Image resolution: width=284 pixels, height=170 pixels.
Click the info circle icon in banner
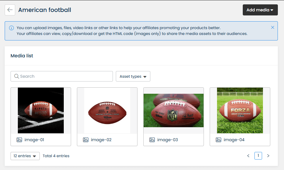pos(11,28)
